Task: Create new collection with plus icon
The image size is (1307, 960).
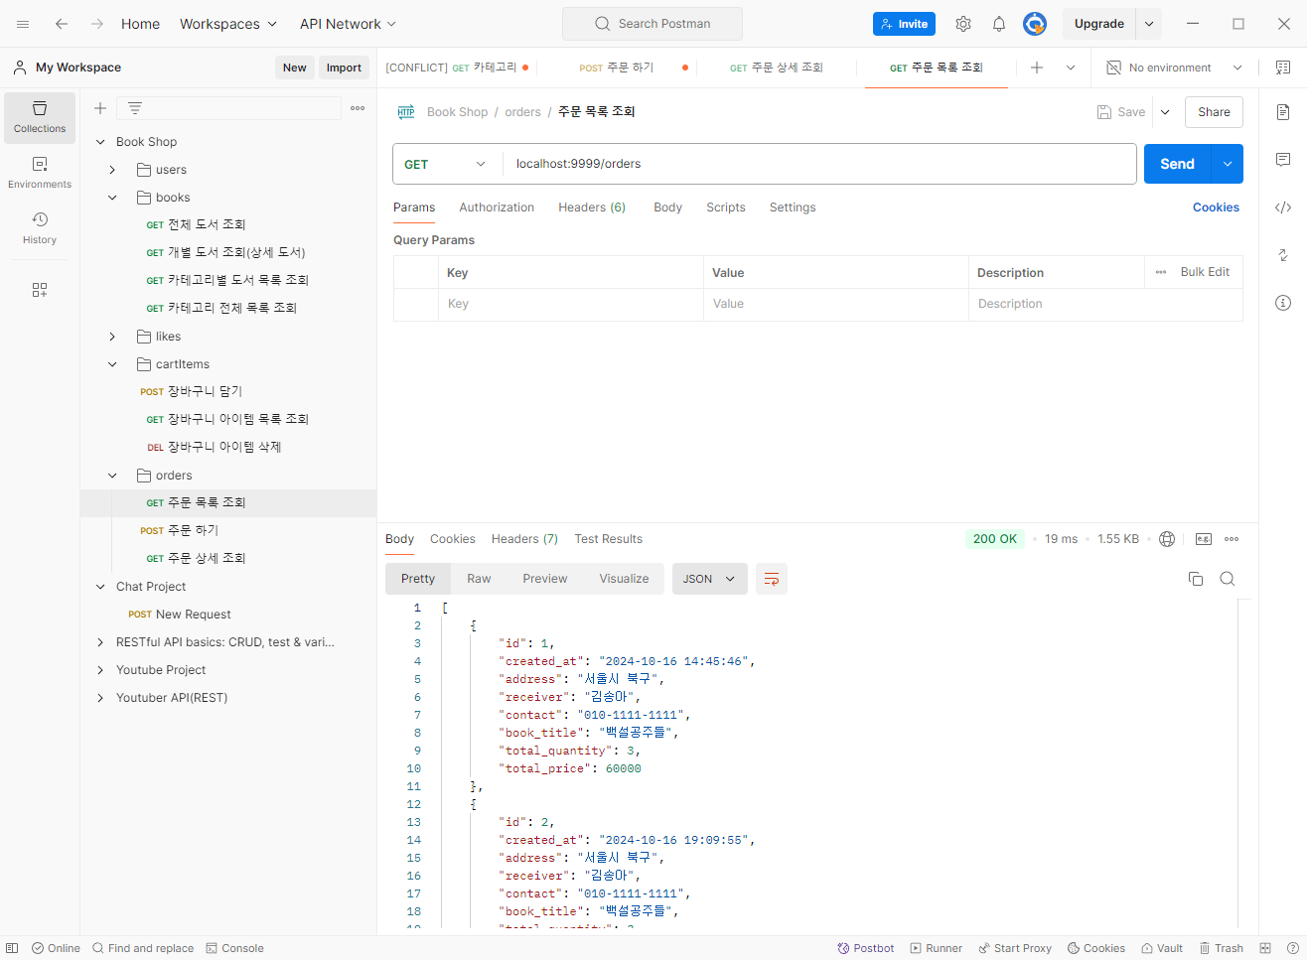Action: (x=100, y=108)
